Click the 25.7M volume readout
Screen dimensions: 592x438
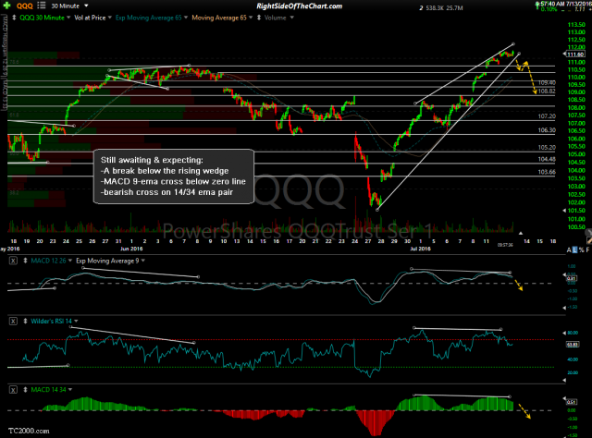pos(454,8)
